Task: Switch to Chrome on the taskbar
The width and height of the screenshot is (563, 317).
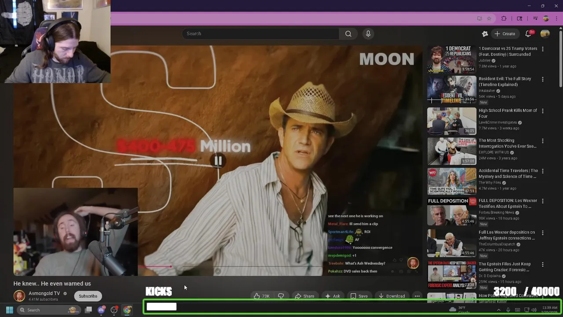Action: click(x=127, y=310)
